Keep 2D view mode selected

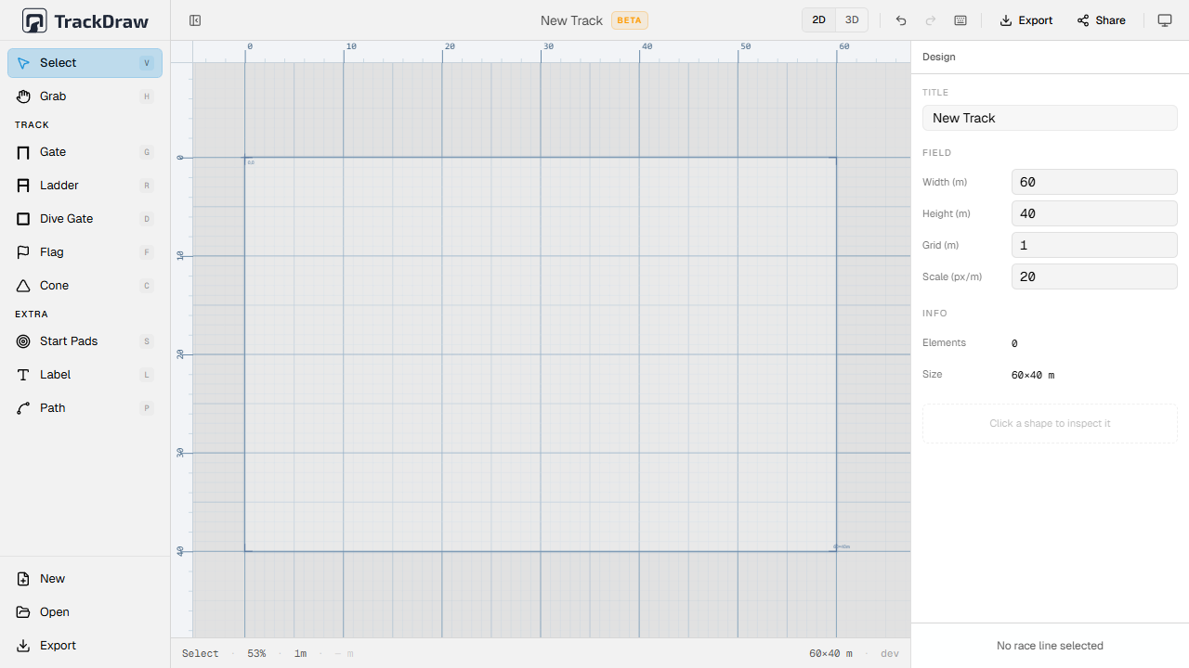[818, 19]
